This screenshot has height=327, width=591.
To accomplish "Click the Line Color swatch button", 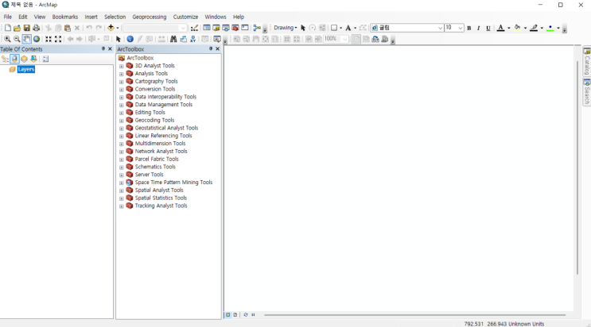I will click(x=534, y=28).
